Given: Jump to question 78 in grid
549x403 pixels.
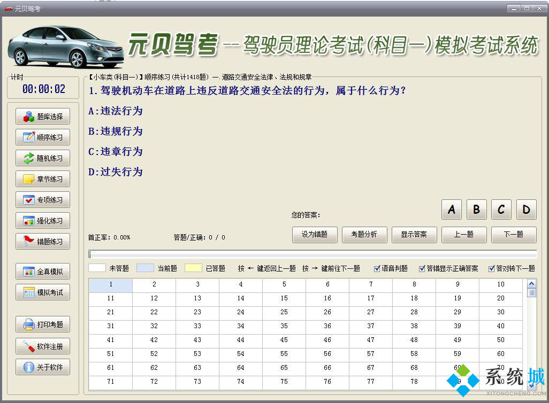Looking at the screenshot, I should click(414, 382).
